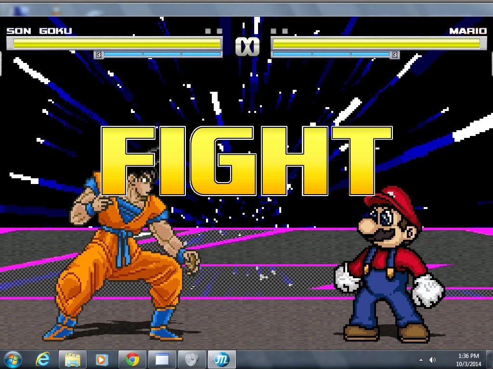Click the level 3 indicator on Goku's power bar

coord(100,55)
